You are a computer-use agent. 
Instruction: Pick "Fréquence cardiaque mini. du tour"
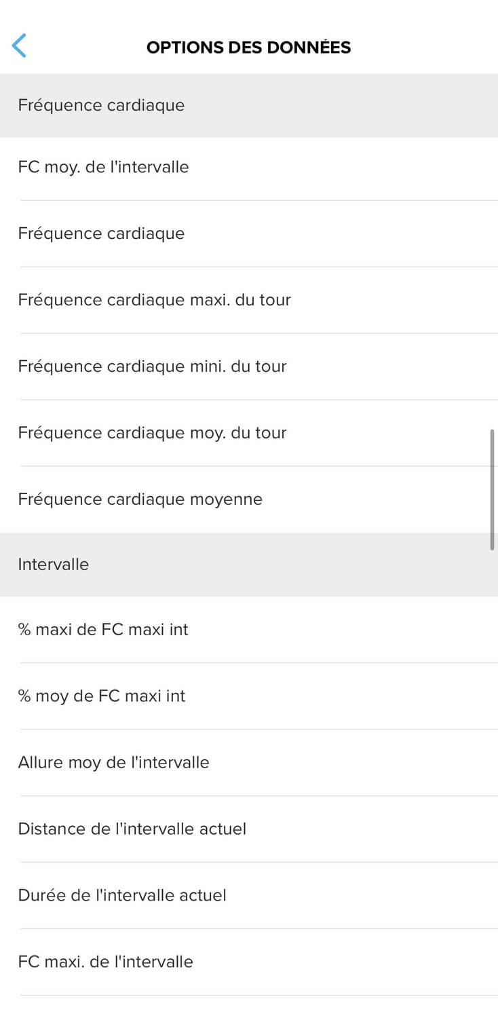152,366
